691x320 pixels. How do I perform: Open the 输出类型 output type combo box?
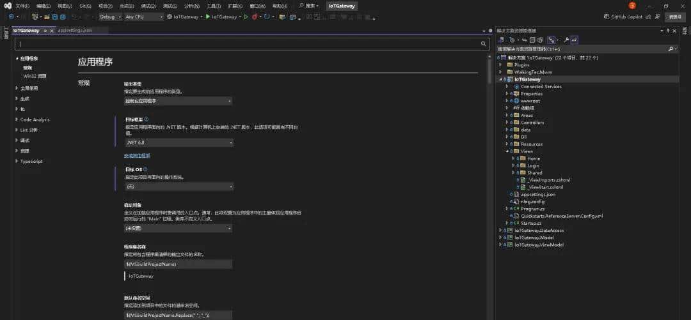click(x=178, y=102)
